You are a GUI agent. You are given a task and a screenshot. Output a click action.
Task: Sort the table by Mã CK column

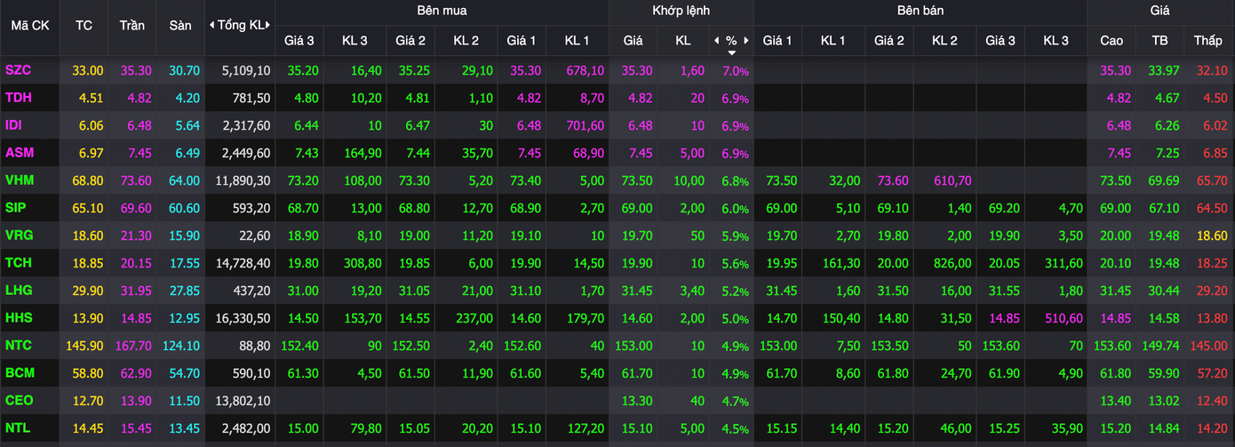click(29, 26)
